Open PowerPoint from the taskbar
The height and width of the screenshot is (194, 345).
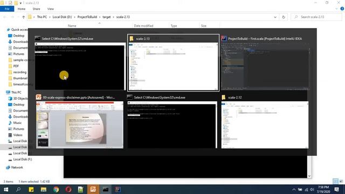coord(93,189)
